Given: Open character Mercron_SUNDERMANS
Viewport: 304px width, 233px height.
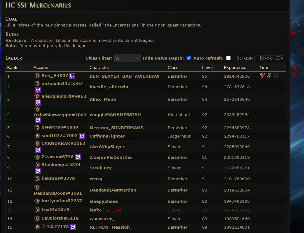Looking at the screenshot, I should pyautogui.click(x=117, y=128).
